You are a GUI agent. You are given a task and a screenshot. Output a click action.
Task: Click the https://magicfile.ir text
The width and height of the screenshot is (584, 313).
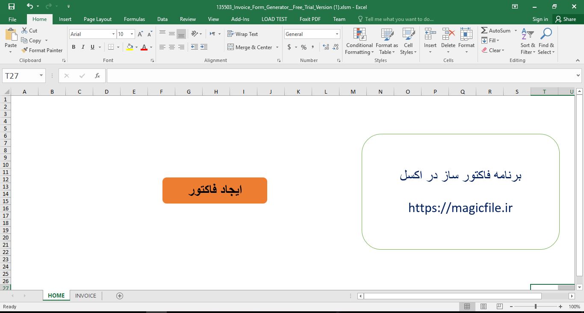tap(460, 208)
